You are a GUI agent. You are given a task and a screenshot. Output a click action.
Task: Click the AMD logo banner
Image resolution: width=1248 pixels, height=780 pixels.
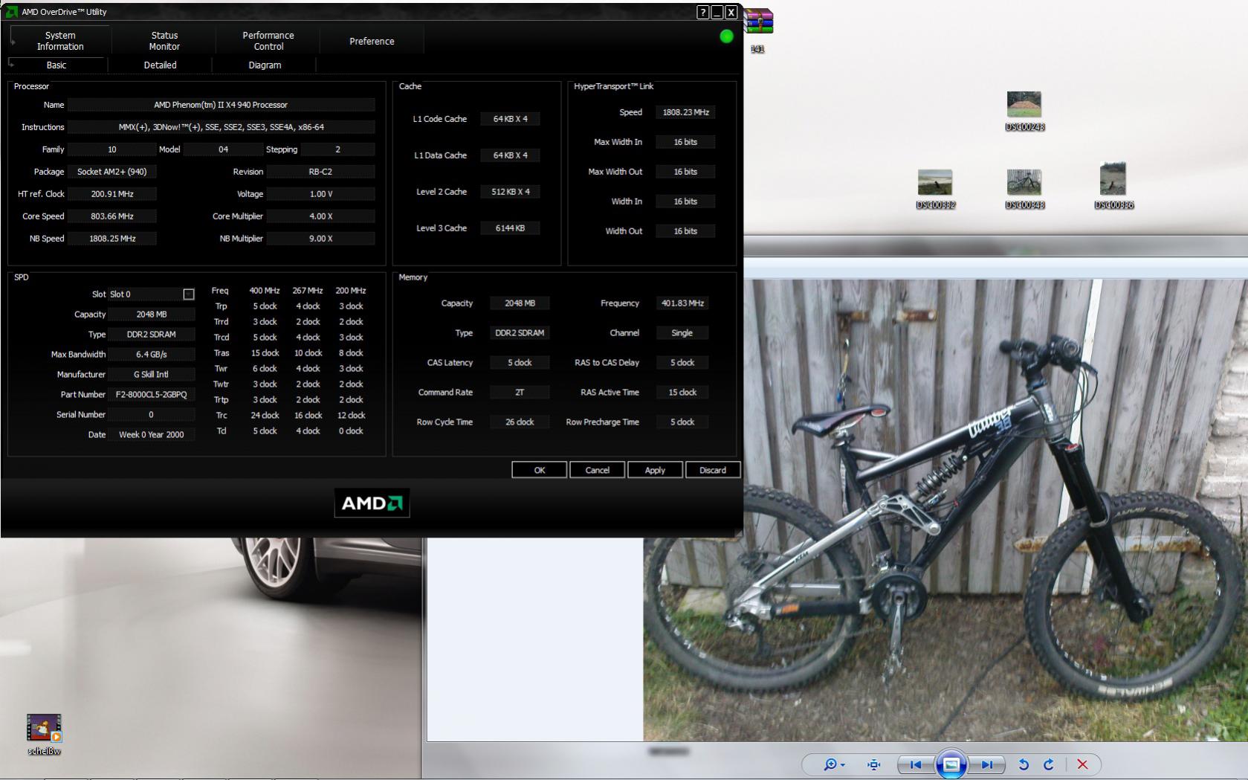tap(372, 503)
